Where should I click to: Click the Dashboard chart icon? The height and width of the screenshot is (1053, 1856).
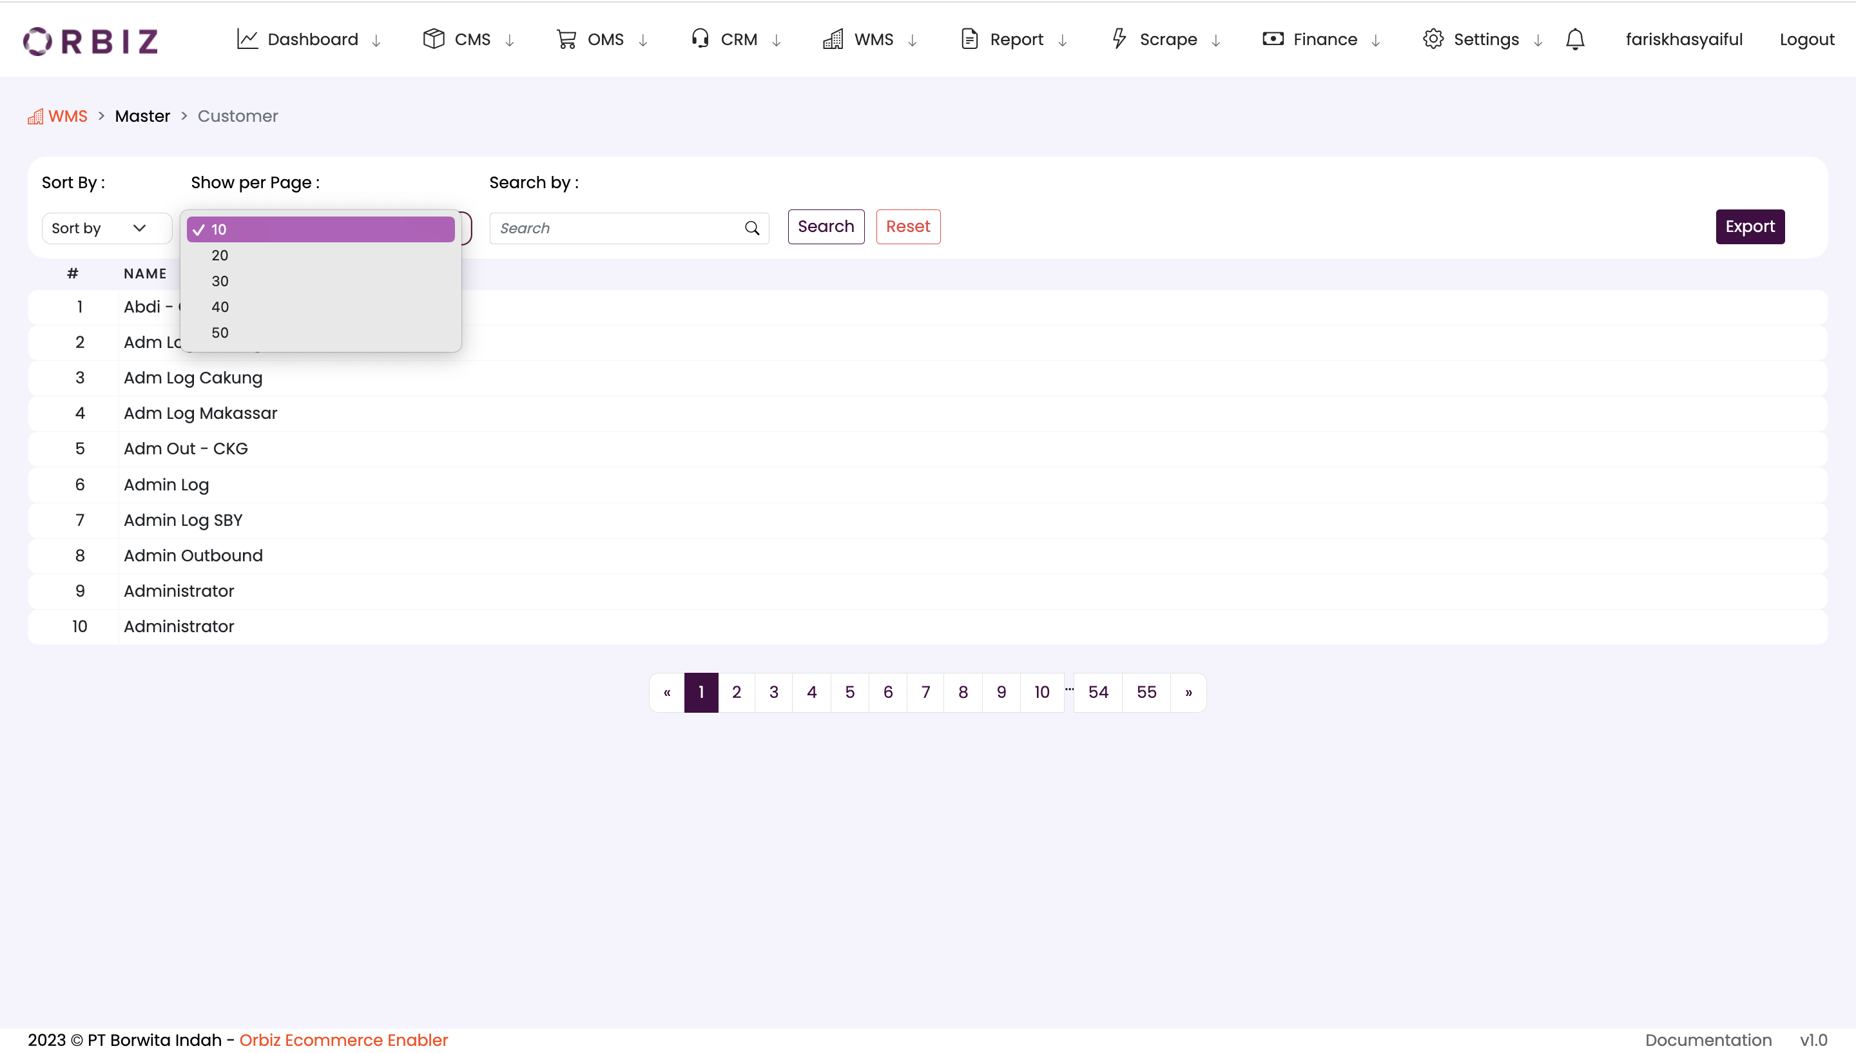pyautogui.click(x=247, y=39)
